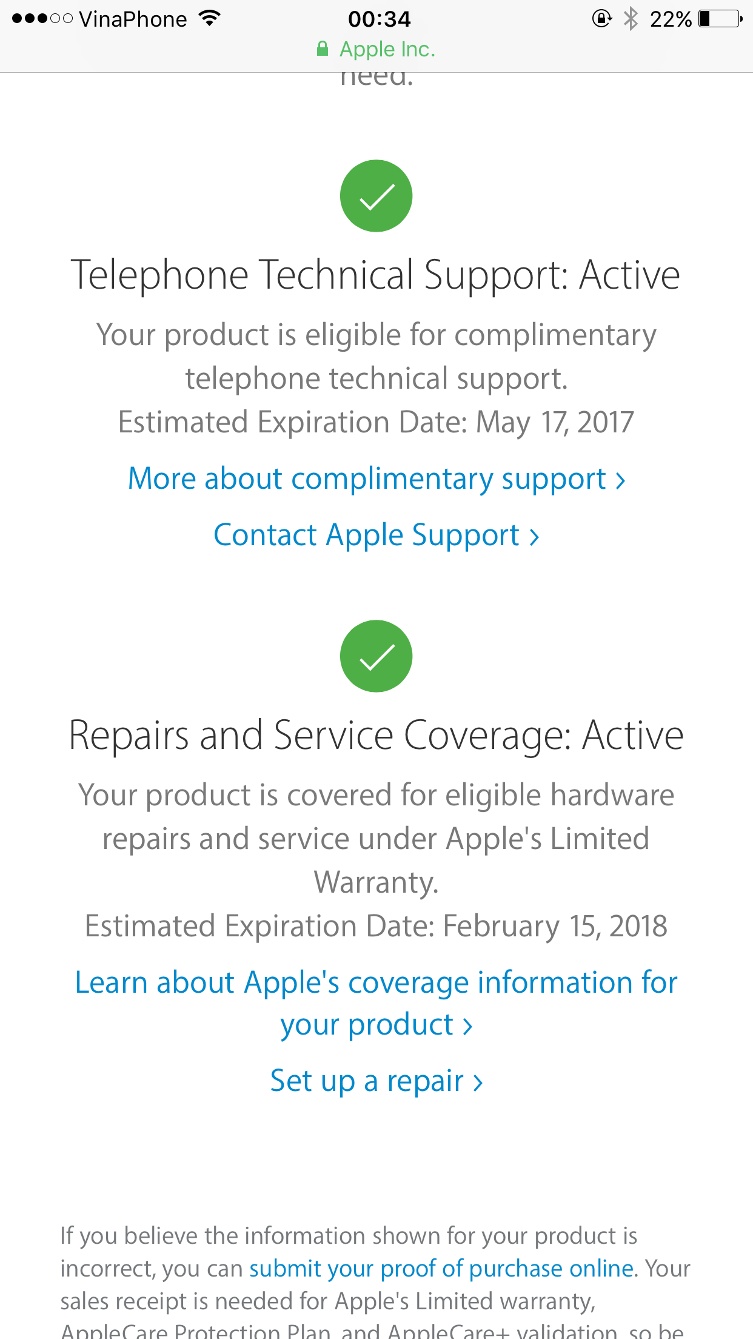The width and height of the screenshot is (753, 1339).
Task: Tap the green checkmark above Repairs and Service Coverage
Action: pos(376,656)
